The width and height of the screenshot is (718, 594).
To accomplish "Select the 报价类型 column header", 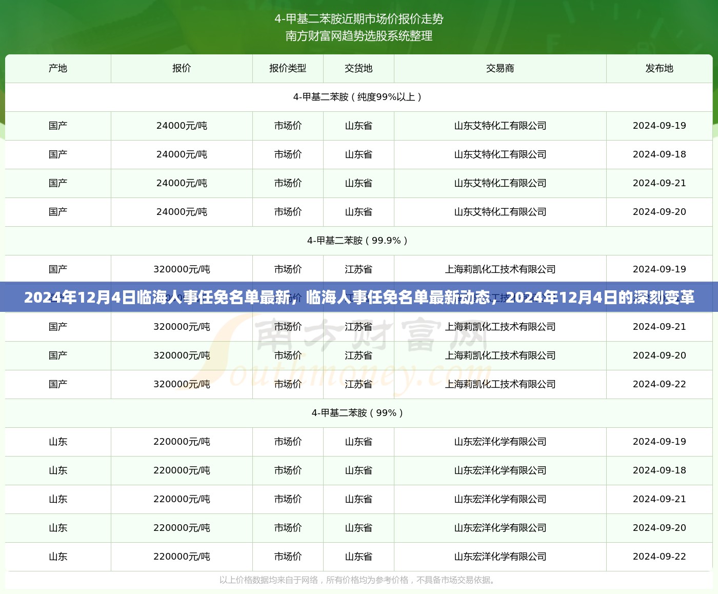I will coord(288,68).
